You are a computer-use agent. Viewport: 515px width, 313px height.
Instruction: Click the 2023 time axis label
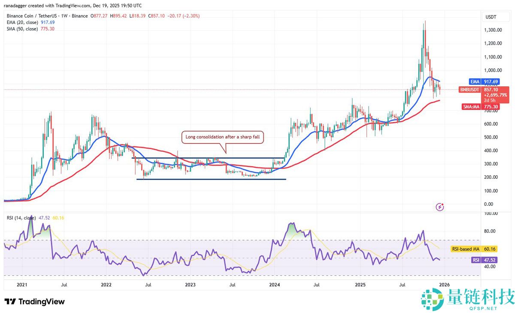point(190,284)
